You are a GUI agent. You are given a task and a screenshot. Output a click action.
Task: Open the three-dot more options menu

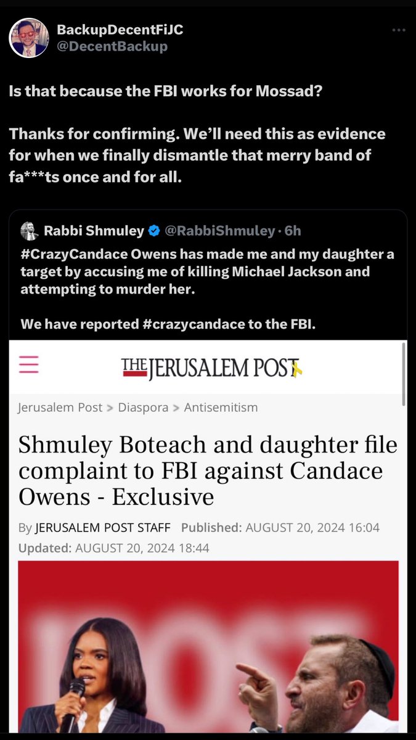click(399, 30)
